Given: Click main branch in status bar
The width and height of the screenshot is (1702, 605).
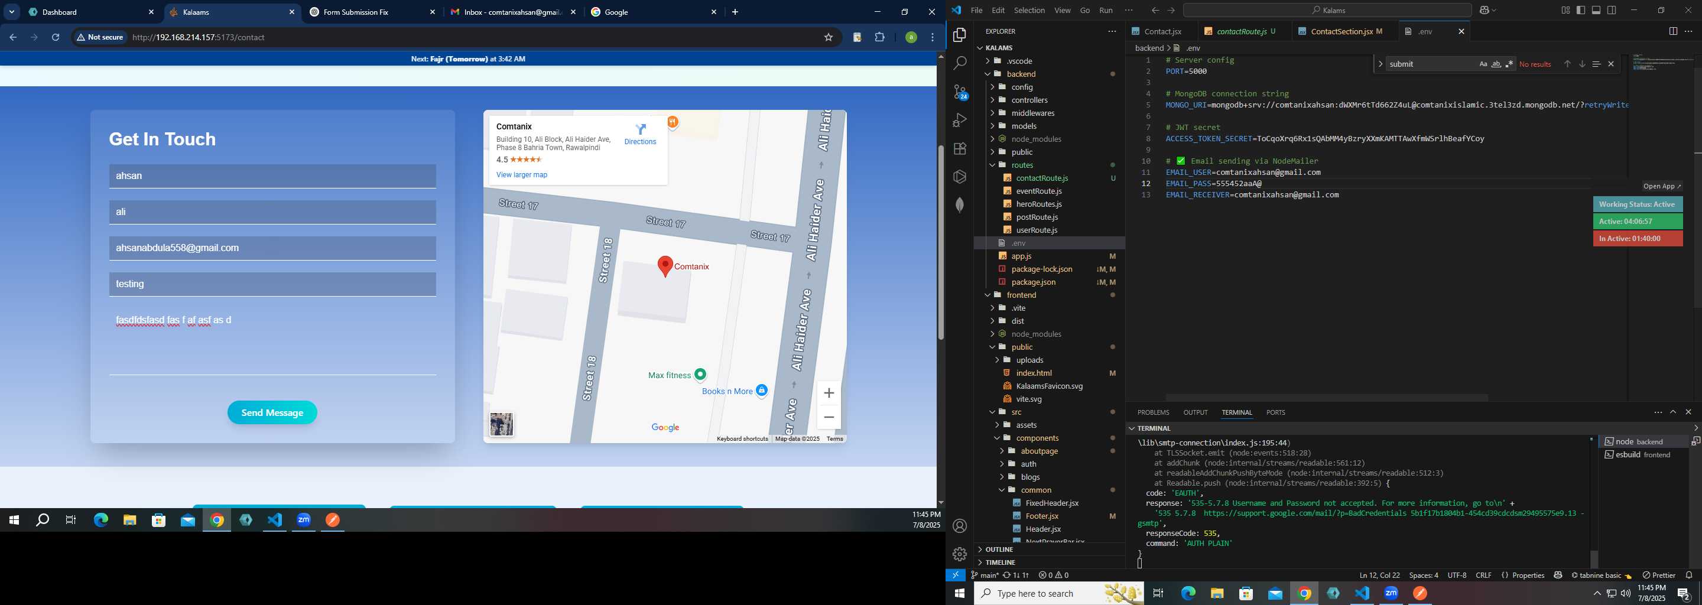Looking at the screenshot, I should click(x=984, y=575).
